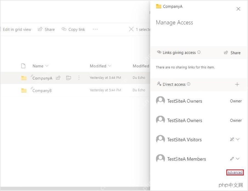The height and width of the screenshot is (191, 248).
Task: Click the TestSiteA Visitors avatar
Action: [x=160, y=139]
